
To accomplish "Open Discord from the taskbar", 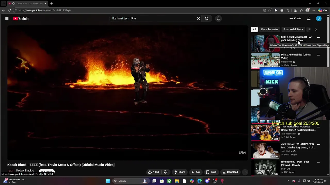I will point(207,181).
